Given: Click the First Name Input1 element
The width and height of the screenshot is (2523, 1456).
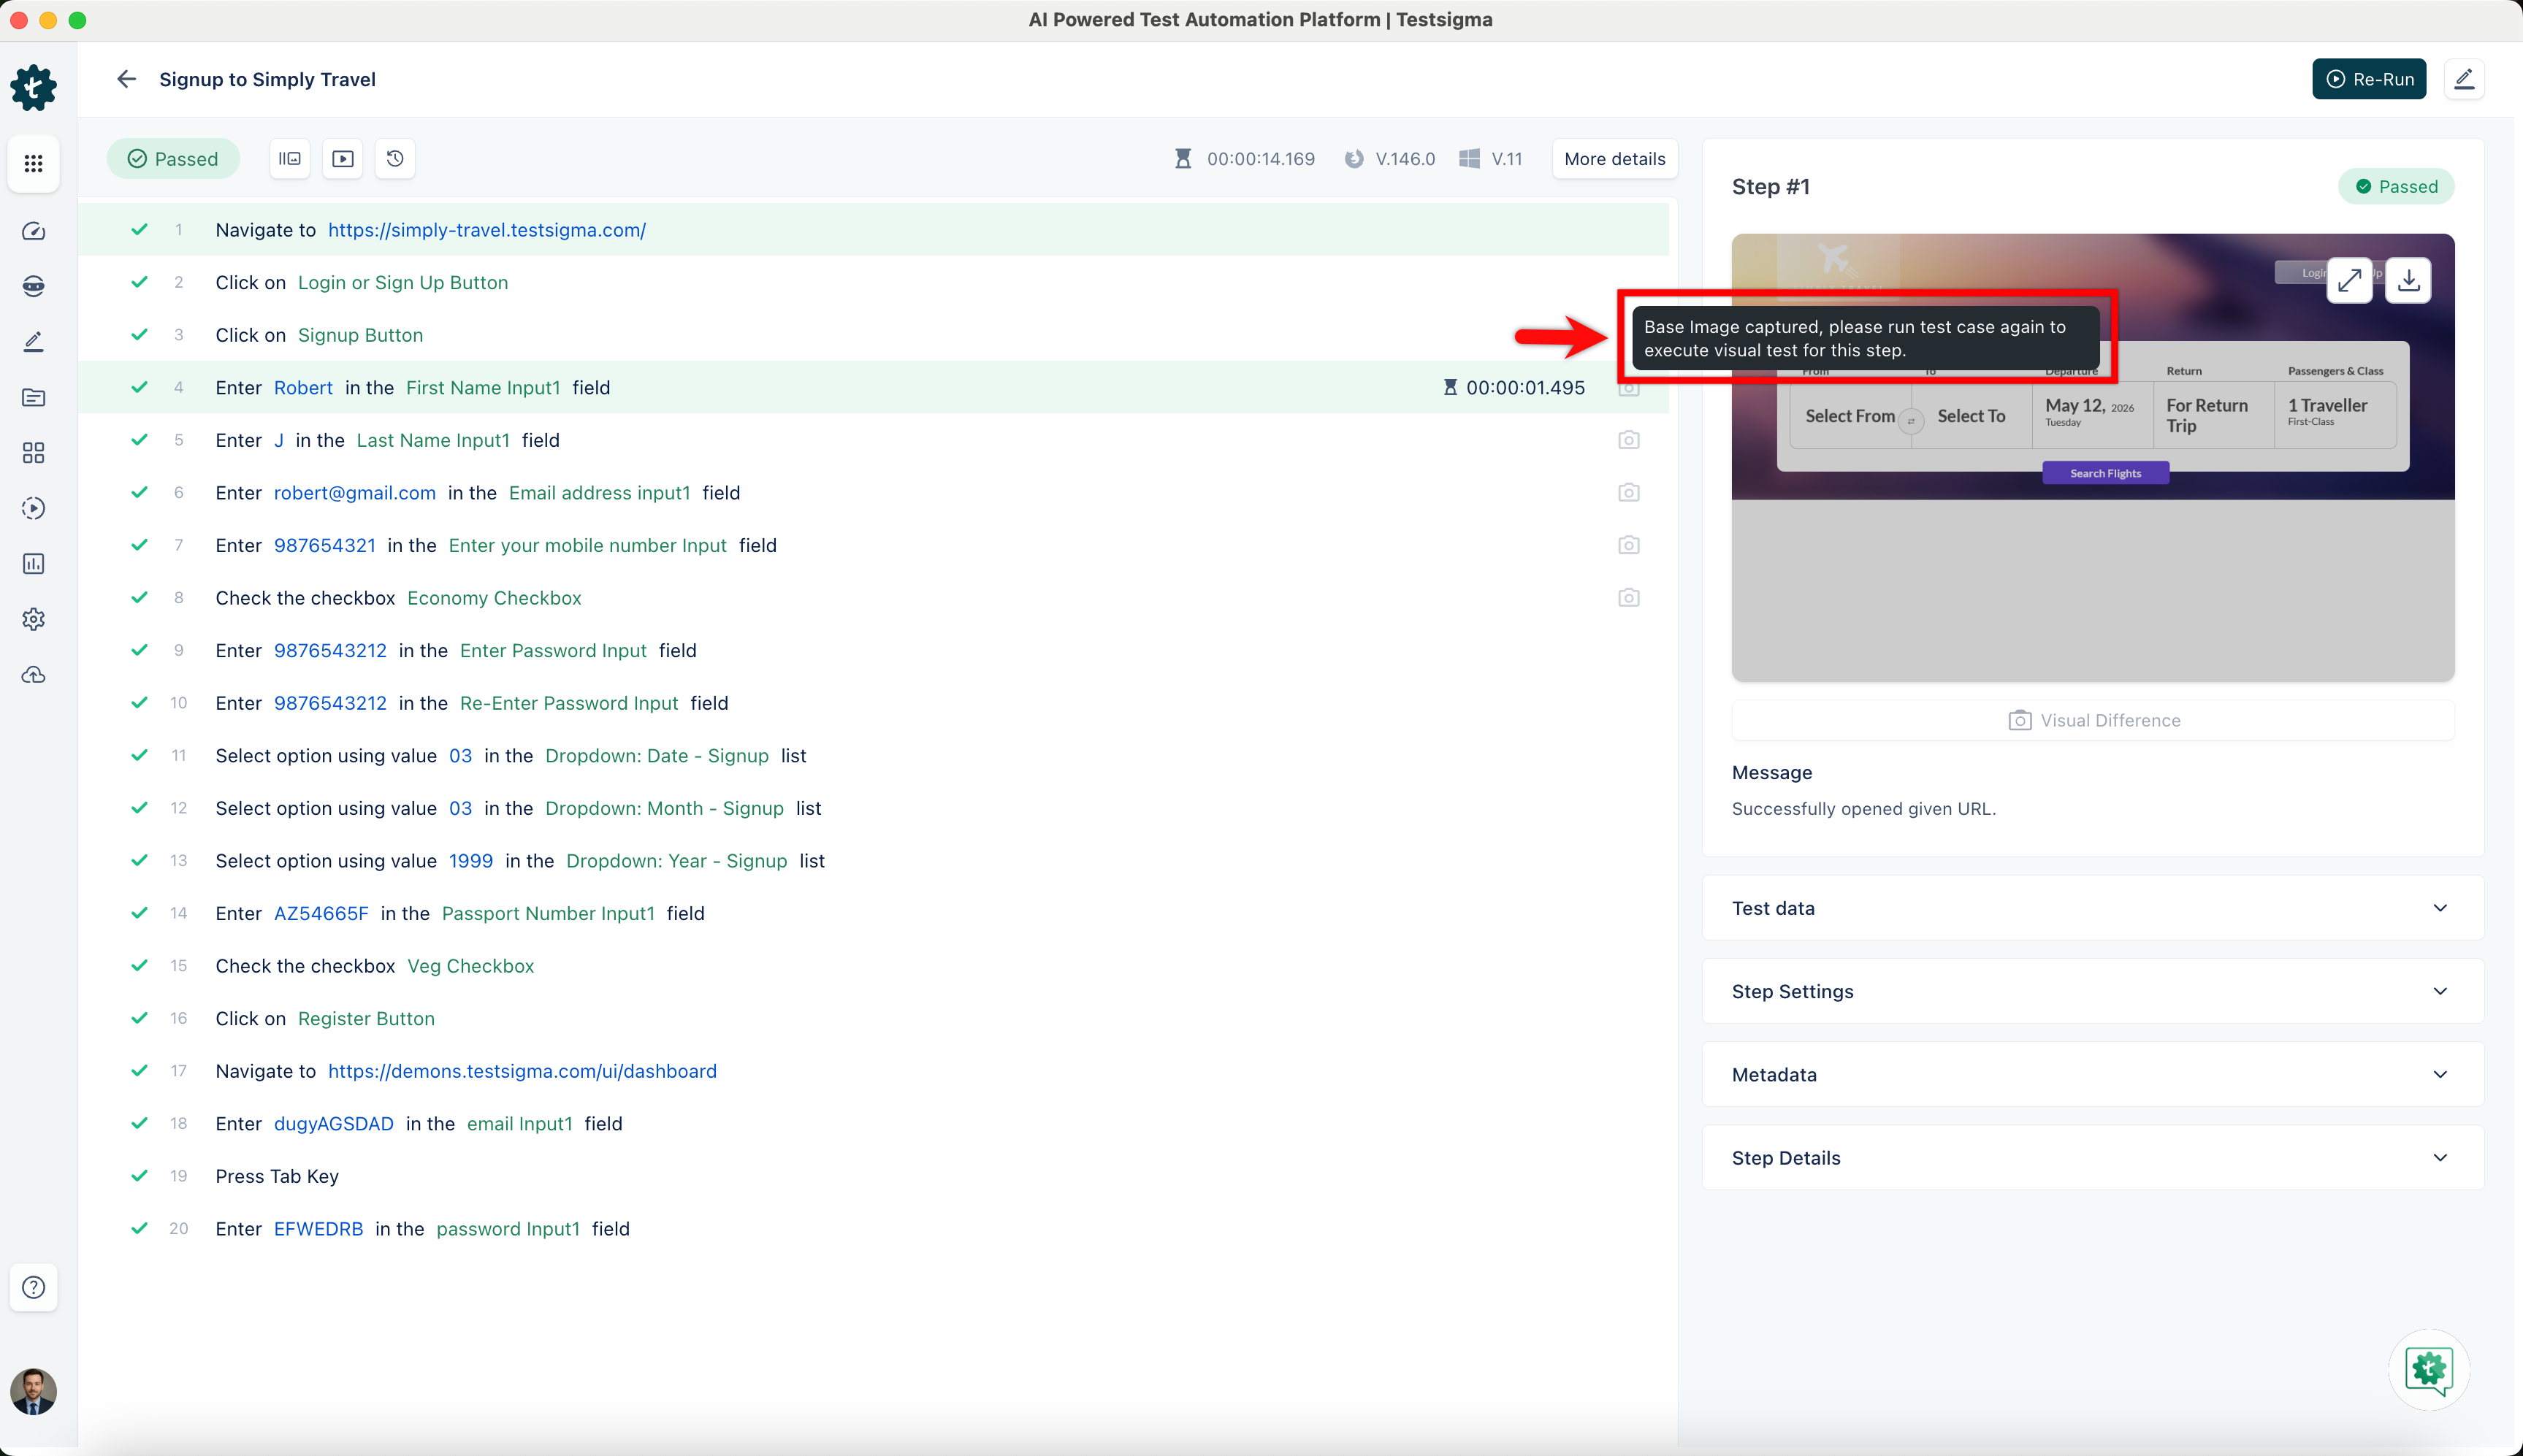Looking at the screenshot, I should point(483,388).
